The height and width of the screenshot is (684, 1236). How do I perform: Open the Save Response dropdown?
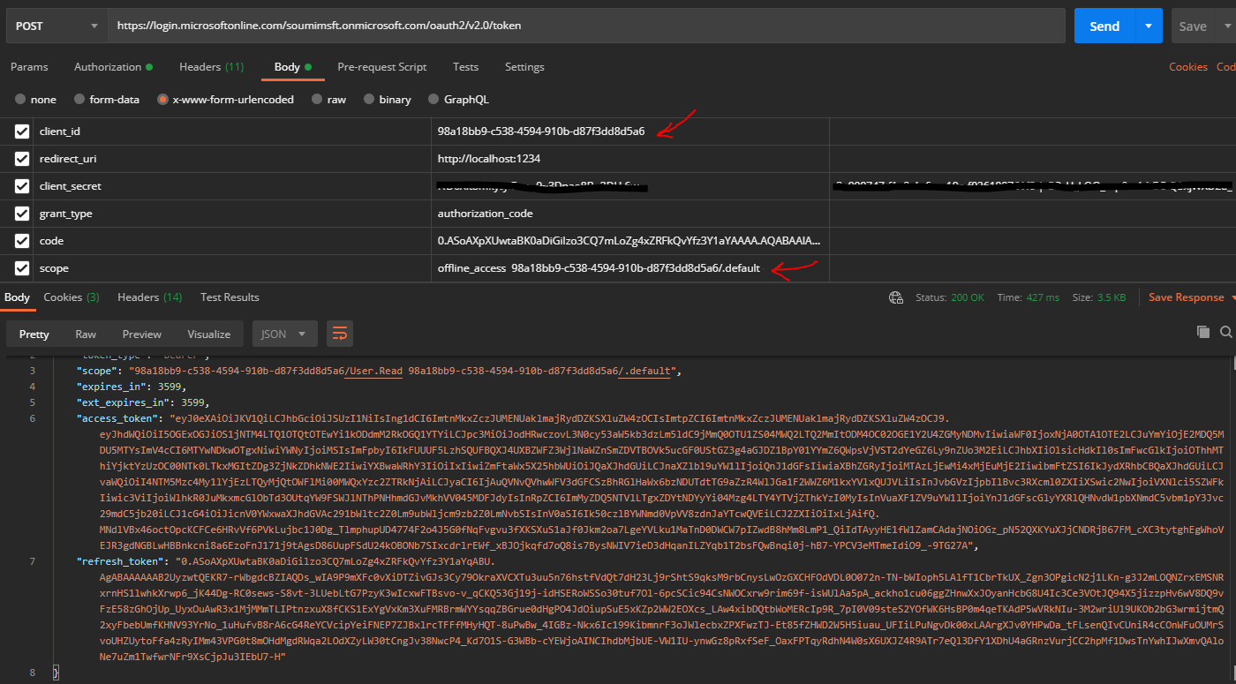click(x=1191, y=298)
